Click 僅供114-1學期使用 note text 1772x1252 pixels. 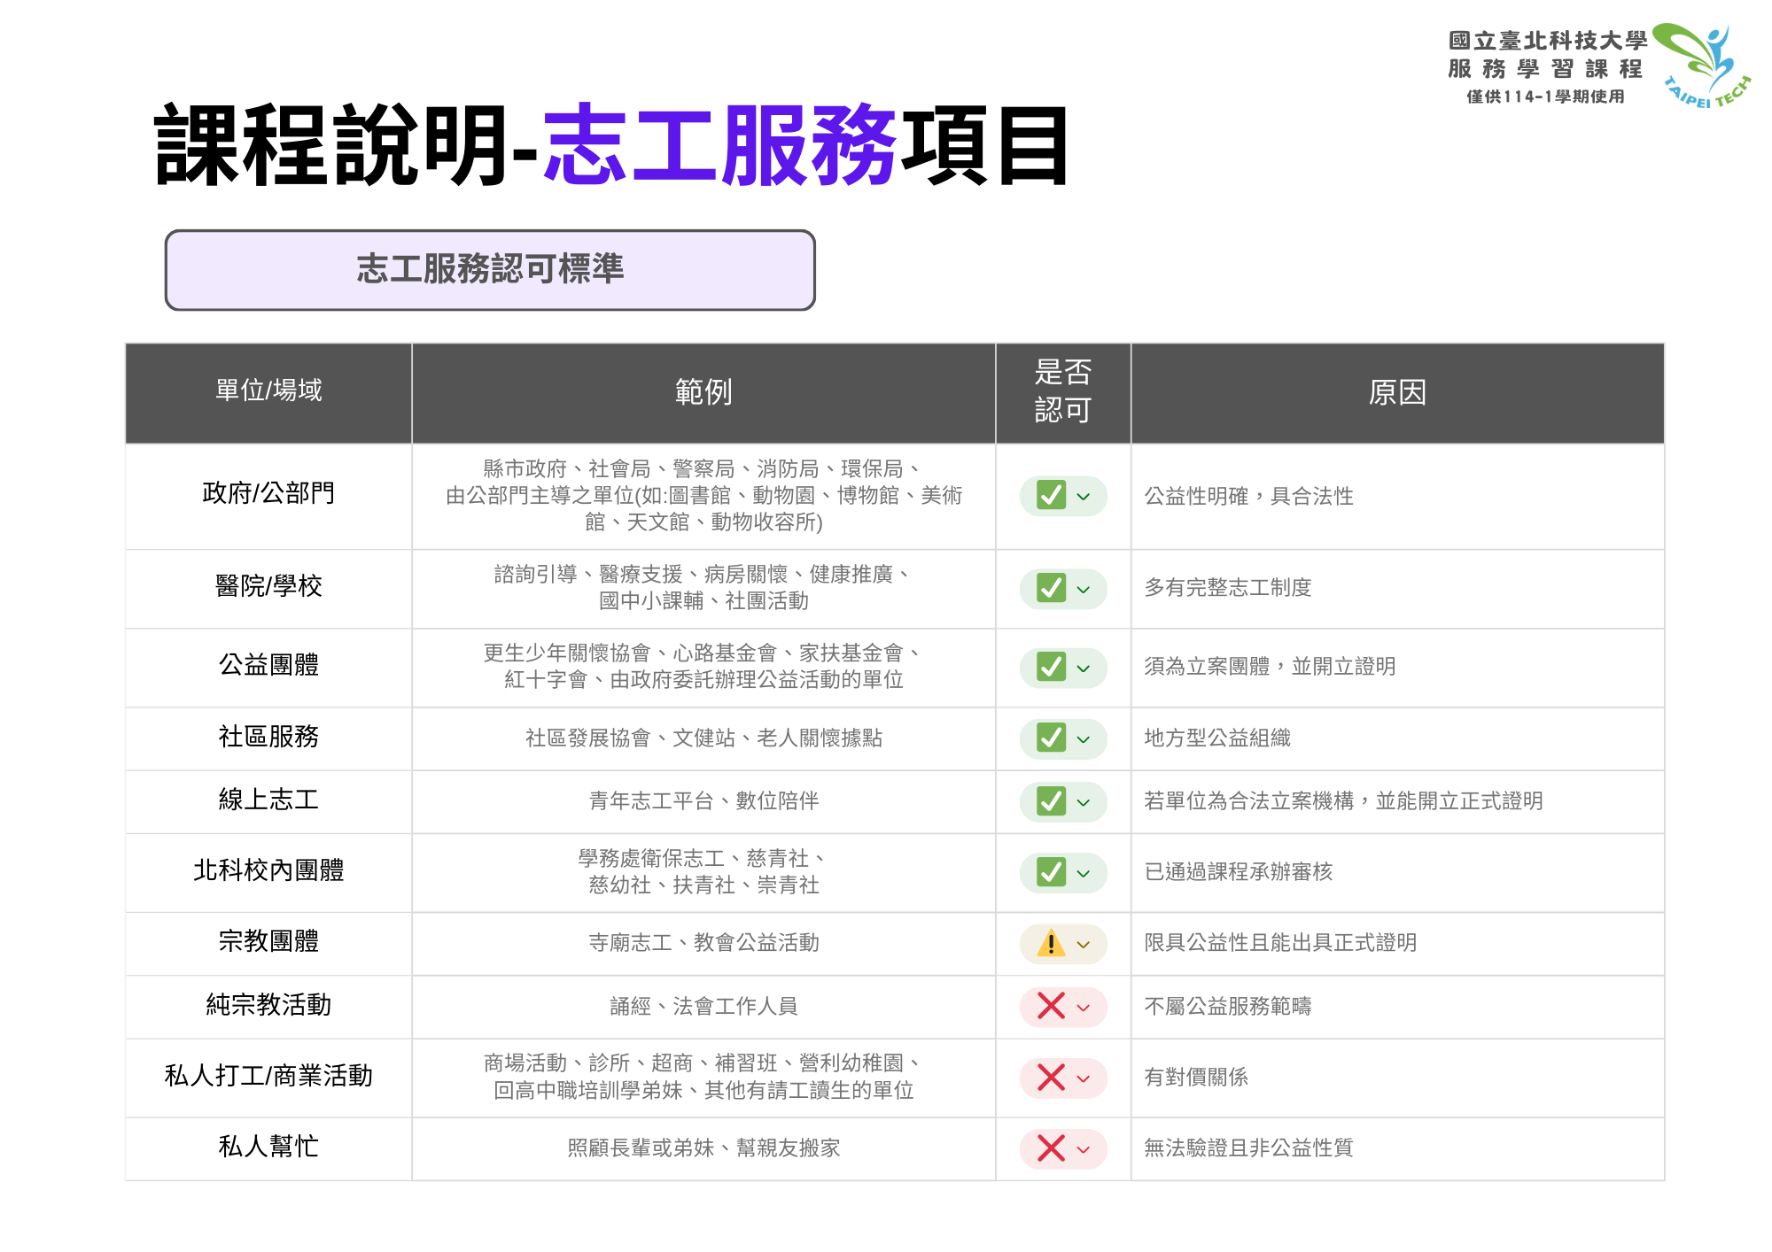1545,97
